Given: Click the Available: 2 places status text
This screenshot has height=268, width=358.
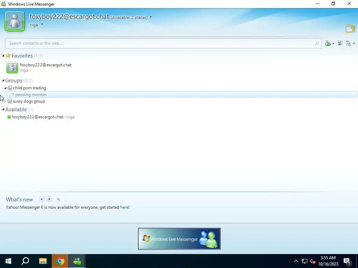Looking at the screenshot, I should (x=129, y=17).
